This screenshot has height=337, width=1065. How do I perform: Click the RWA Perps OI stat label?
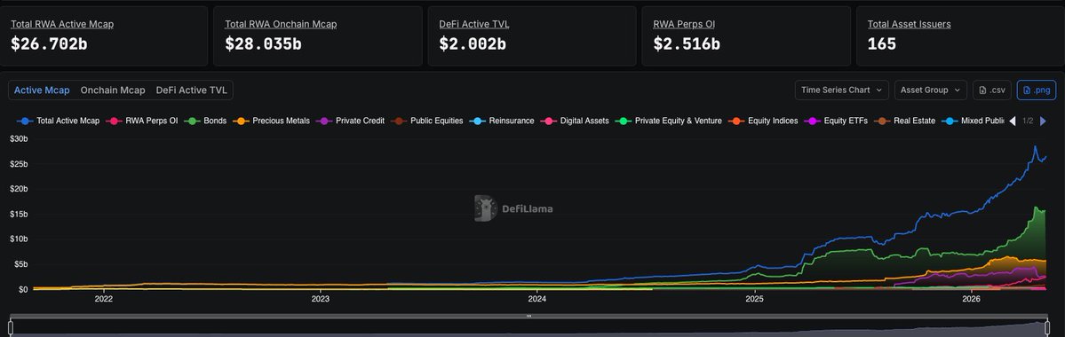click(684, 24)
